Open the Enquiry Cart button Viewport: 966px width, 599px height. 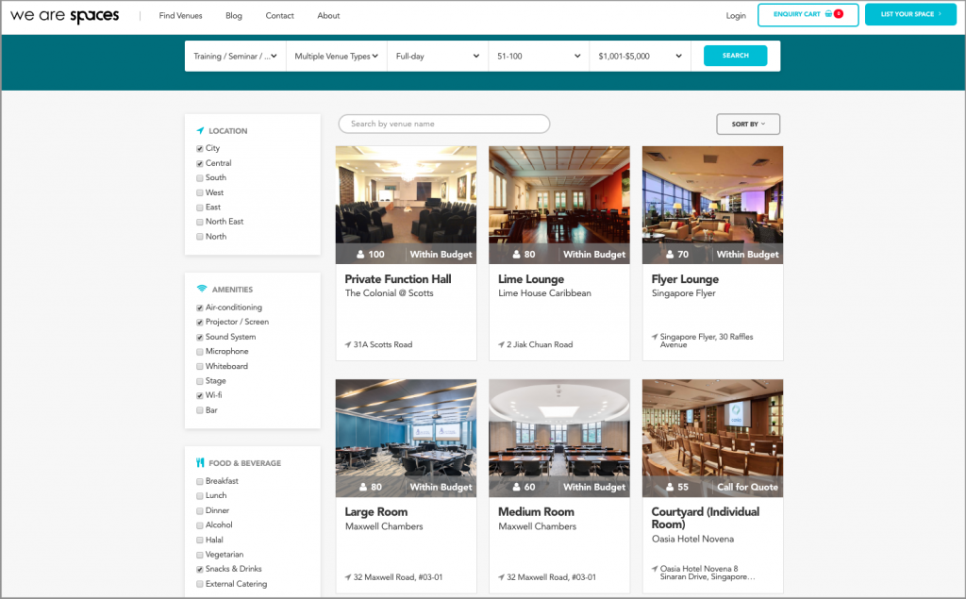pyautogui.click(x=808, y=14)
